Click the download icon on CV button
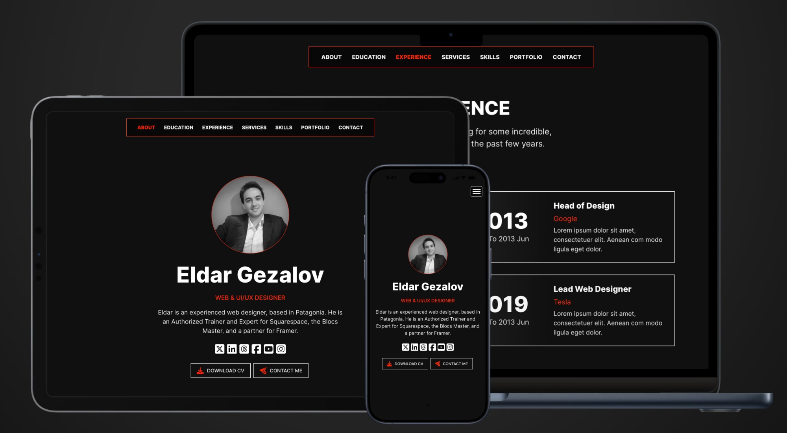Viewport: 787px width, 433px height. 200,370
